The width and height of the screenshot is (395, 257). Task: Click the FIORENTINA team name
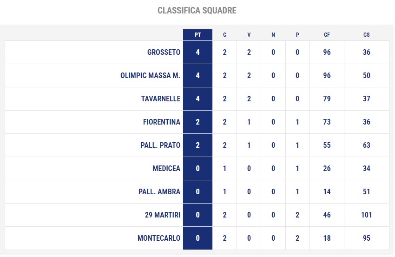[162, 122]
